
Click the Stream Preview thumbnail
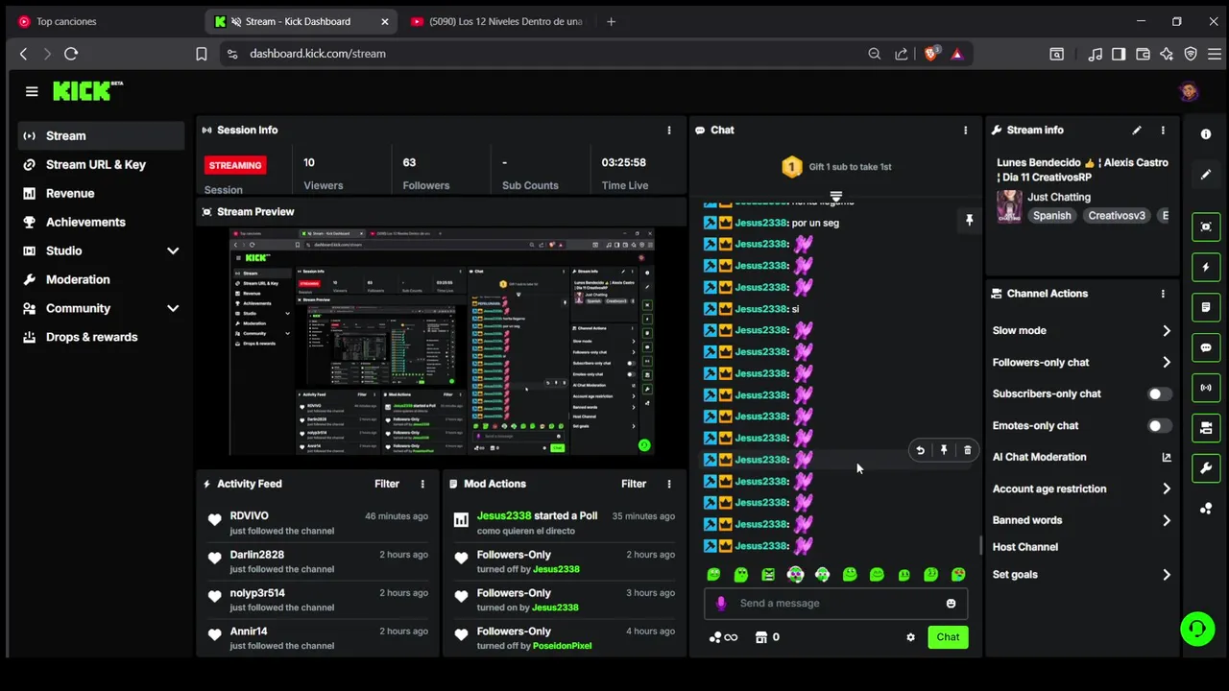(x=443, y=341)
